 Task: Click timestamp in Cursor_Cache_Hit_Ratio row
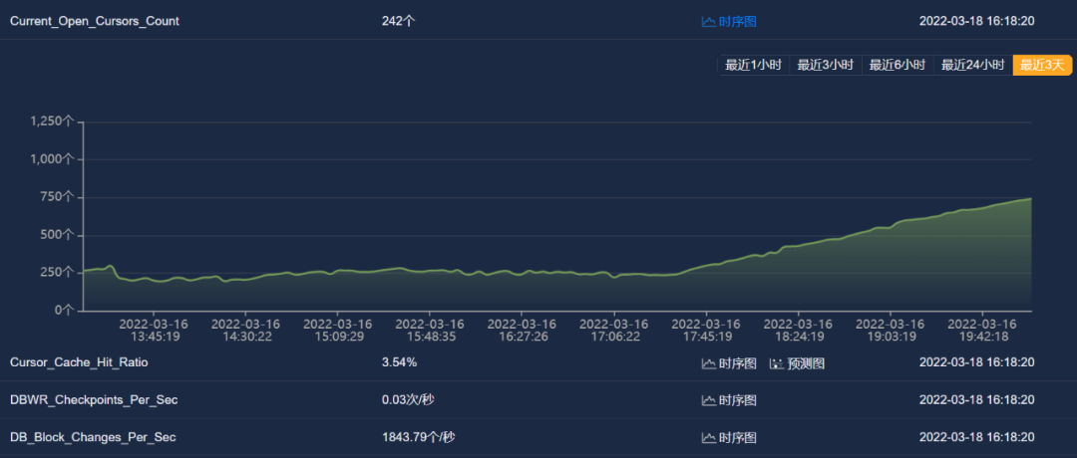[976, 362]
